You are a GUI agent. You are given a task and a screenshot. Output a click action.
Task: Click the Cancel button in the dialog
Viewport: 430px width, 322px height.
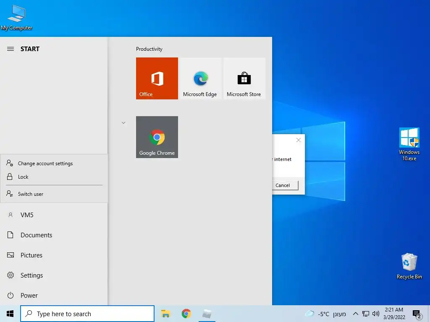click(x=285, y=185)
